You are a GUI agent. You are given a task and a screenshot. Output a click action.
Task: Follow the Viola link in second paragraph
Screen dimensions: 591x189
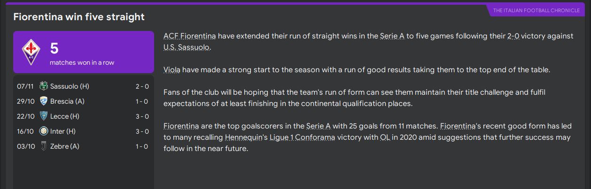click(171, 70)
